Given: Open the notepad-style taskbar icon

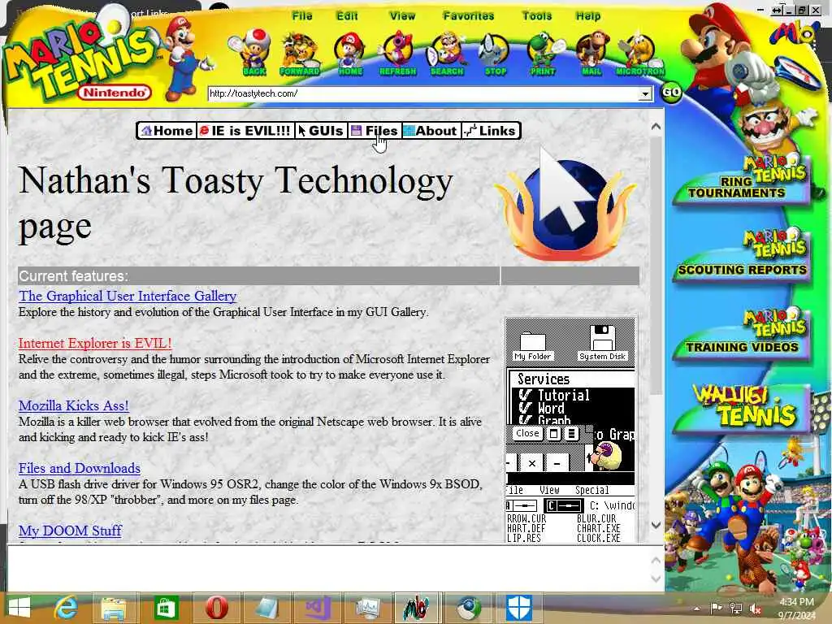Looking at the screenshot, I should coord(266,608).
